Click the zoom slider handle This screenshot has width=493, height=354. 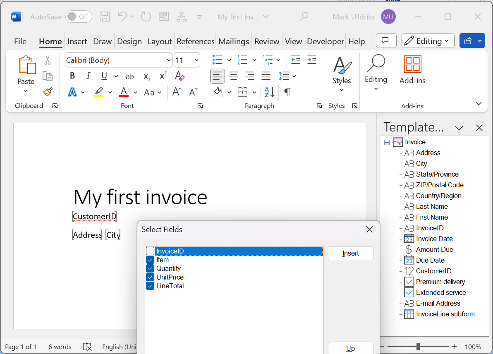[418, 347]
